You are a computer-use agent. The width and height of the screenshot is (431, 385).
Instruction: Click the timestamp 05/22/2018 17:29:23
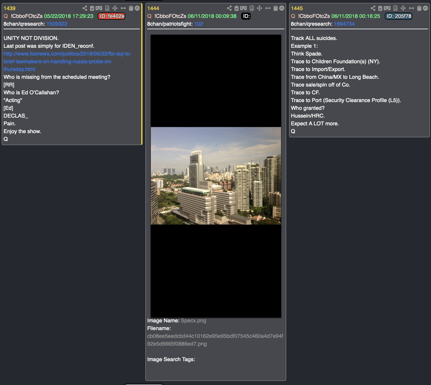tap(69, 16)
